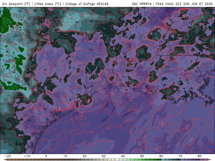The image size is (215, 161).
Task: Click the 'Valid: 02Z SUN JUN 07 2020' text
Action: 189,4
